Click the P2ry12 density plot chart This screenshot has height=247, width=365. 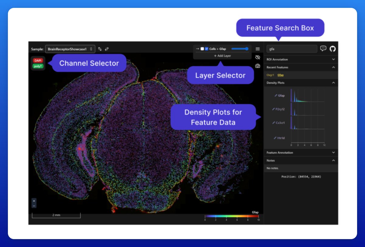pos(308,109)
